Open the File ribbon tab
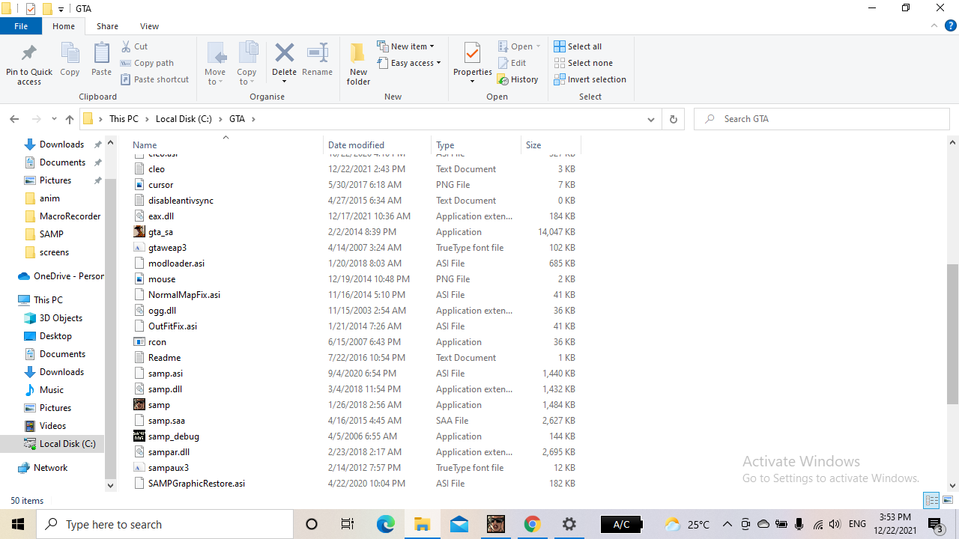The height and width of the screenshot is (539, 959). click(21, 26)
